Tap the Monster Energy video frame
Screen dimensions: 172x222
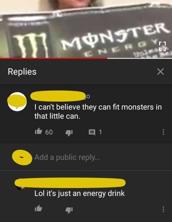[x=86, y=28]
